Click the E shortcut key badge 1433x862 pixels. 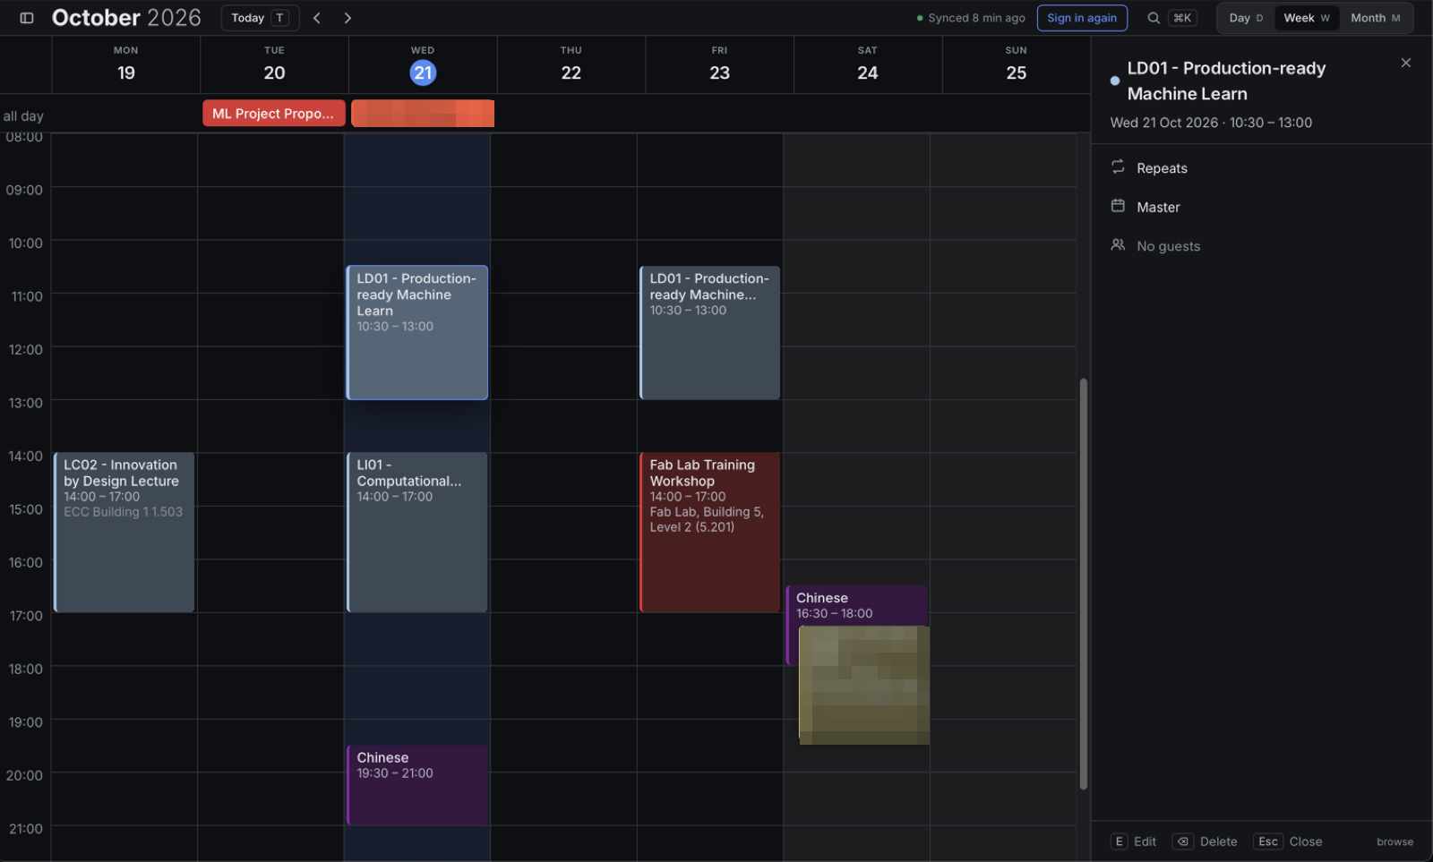pyautogui.click(x=1119, y=841)
